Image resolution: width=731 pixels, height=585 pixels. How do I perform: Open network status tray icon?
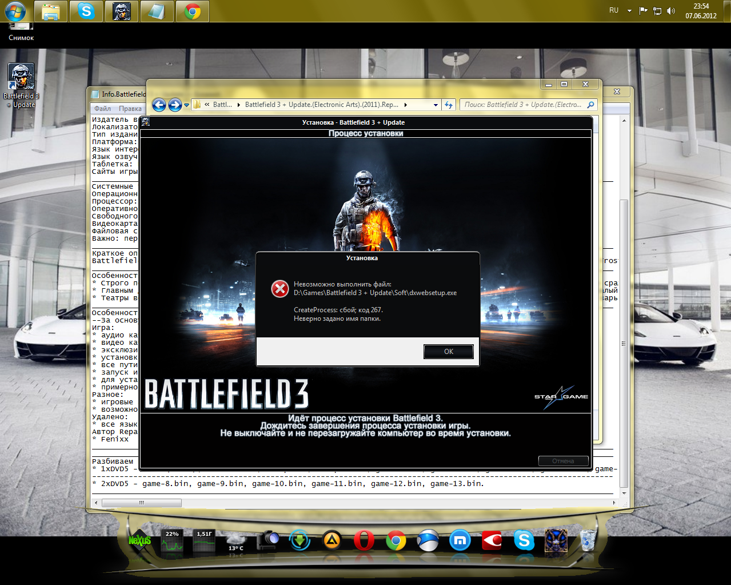[x=657, y=10]
